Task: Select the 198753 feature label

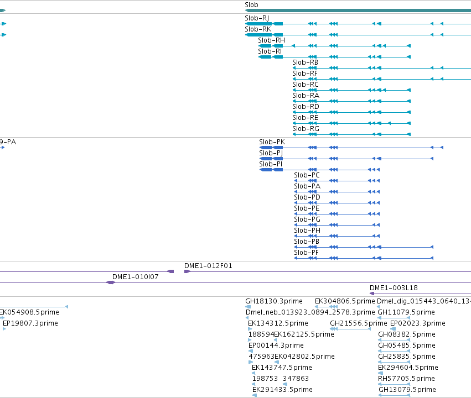Action: coord(265,379)
